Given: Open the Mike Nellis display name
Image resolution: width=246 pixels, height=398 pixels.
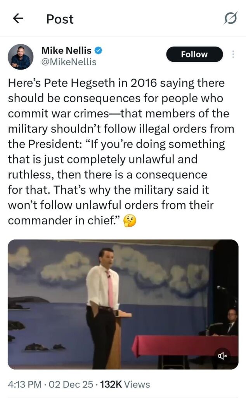Looking at the screenshot, I should pyautogui.click(x=66, y=51).
